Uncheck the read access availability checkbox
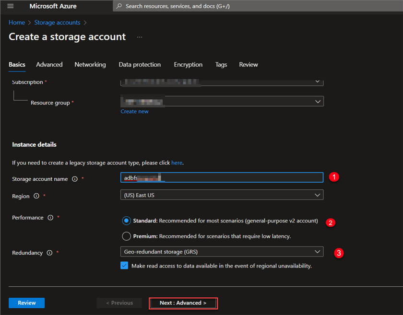Viewport: 403px width, 315px height. coord(124,266)
